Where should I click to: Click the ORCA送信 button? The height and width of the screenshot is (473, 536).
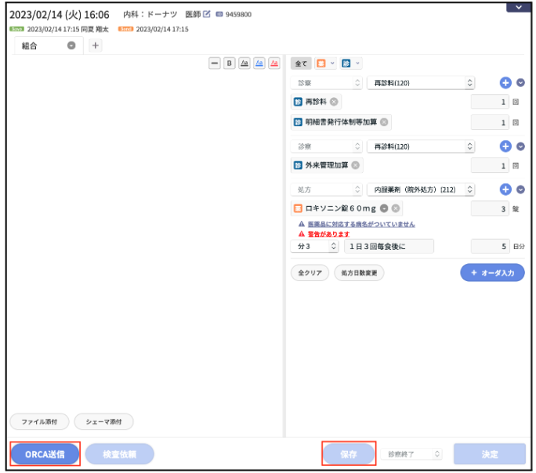45,454
